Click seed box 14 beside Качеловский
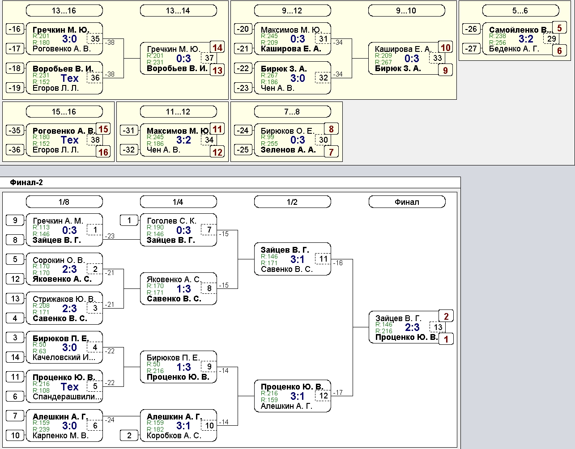 [15, 357]
